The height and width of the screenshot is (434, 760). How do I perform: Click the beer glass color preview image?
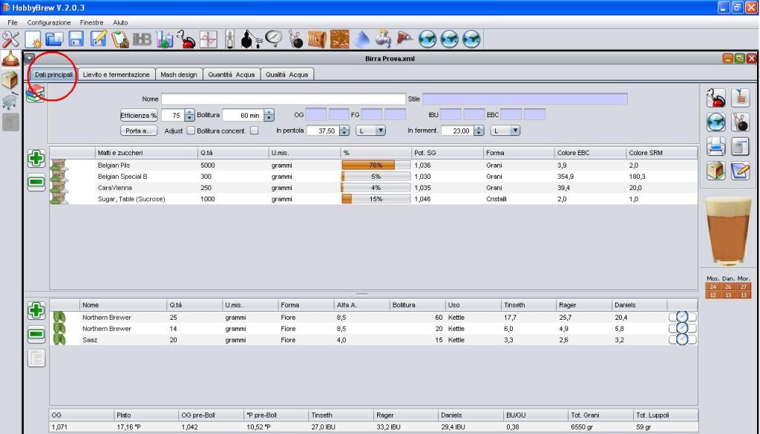pos(728,231)
